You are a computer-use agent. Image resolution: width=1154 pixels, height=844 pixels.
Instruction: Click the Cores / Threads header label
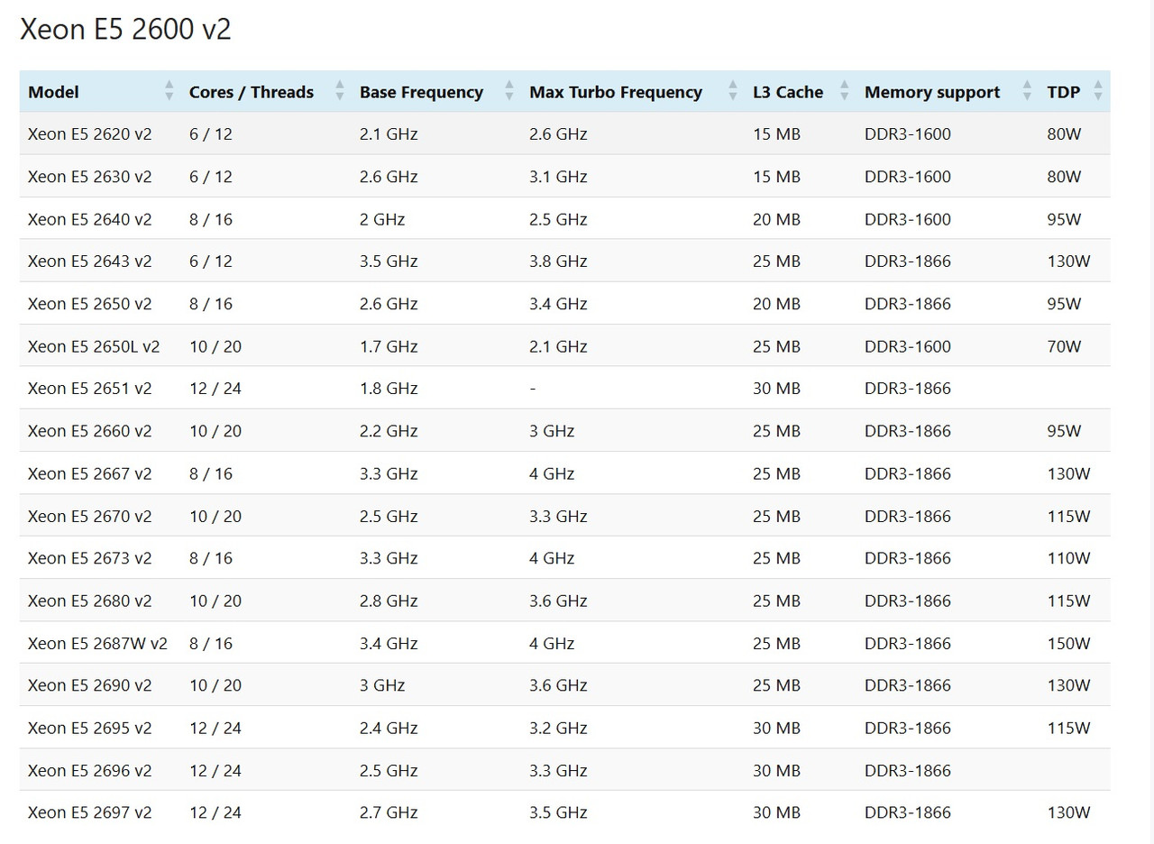pyautogui.click(x=252, y=92)
